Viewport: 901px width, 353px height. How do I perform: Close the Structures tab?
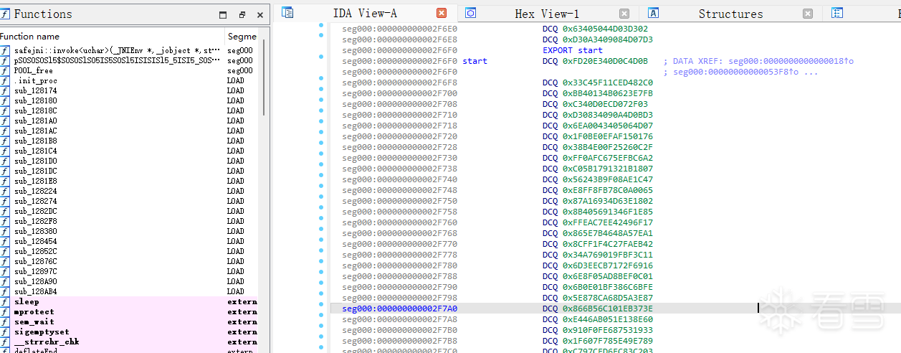point(808,13)
